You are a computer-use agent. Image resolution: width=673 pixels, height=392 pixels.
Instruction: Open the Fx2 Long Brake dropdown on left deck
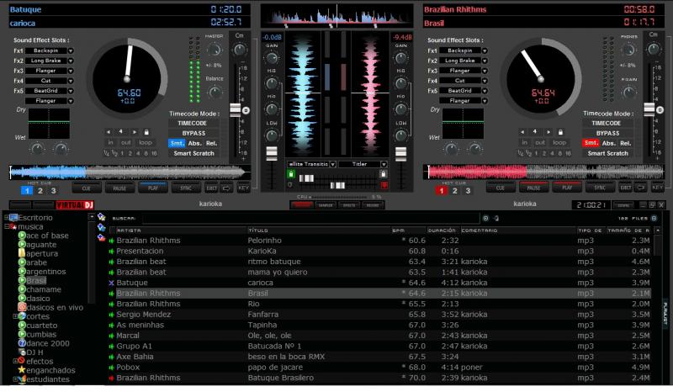tap(71, 61)
